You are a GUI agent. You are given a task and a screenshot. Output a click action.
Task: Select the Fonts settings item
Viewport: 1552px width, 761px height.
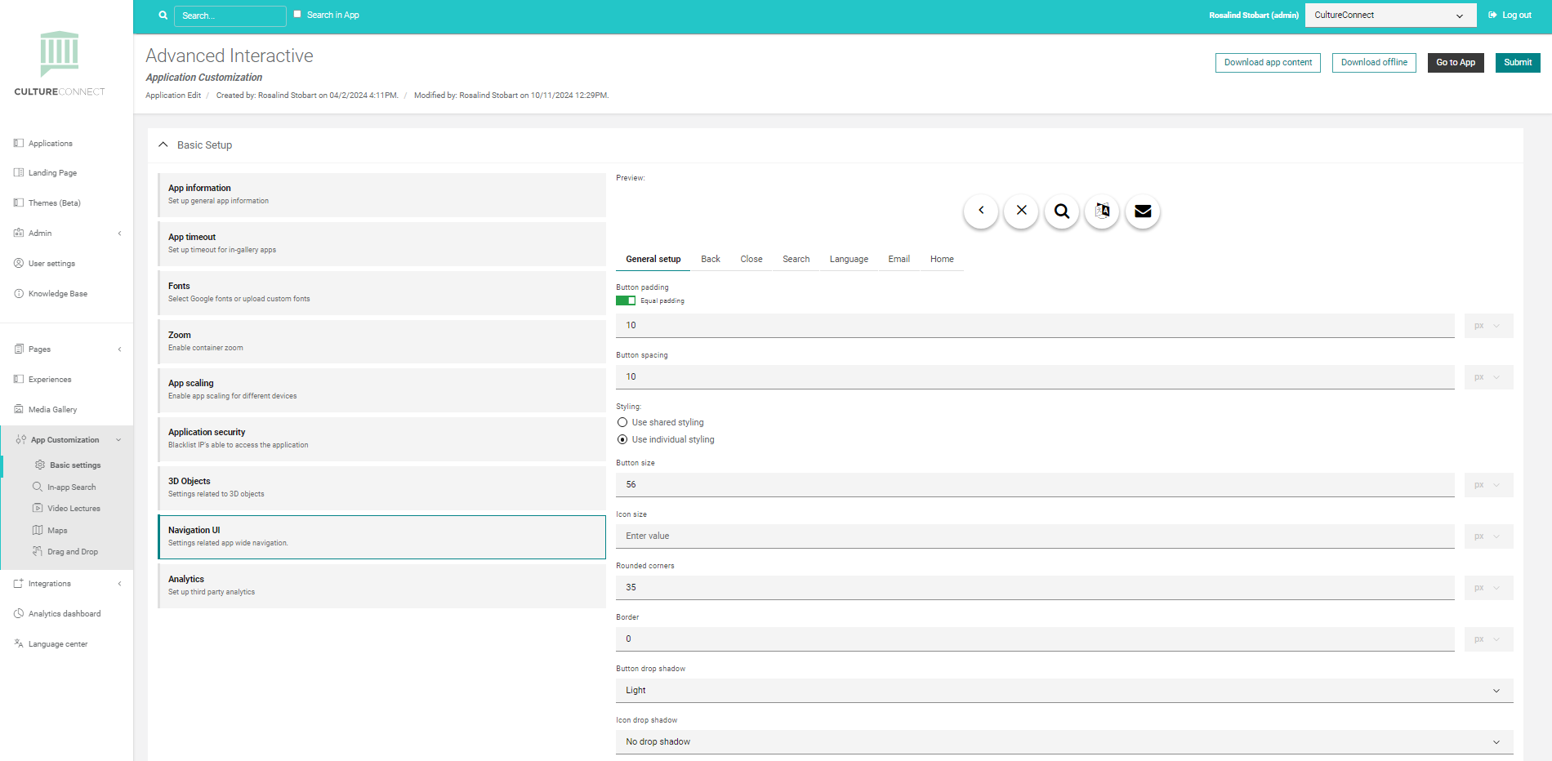[x=381, y=292]
